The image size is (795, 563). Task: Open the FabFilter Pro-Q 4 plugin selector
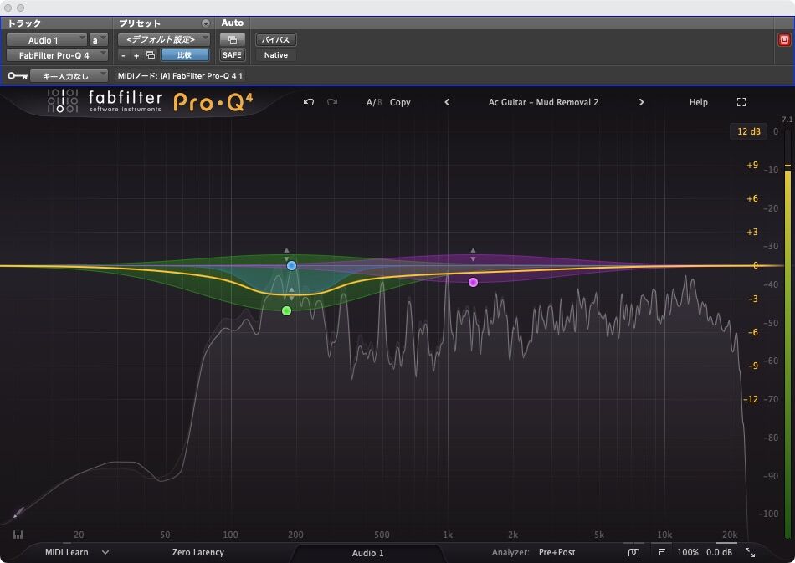click(x=57, y=54)
